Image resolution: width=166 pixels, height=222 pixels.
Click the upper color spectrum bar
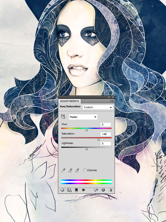point(86,180)
